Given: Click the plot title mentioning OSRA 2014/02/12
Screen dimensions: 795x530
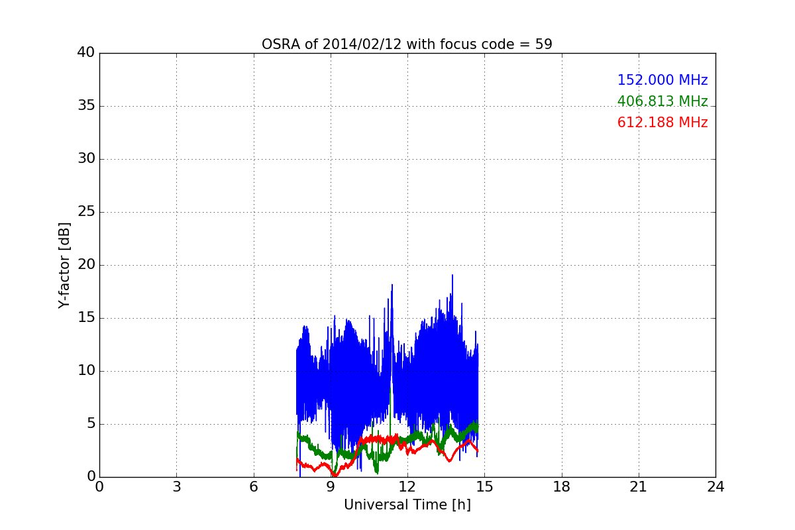Looking at the screenshot, I should (407, 44).
